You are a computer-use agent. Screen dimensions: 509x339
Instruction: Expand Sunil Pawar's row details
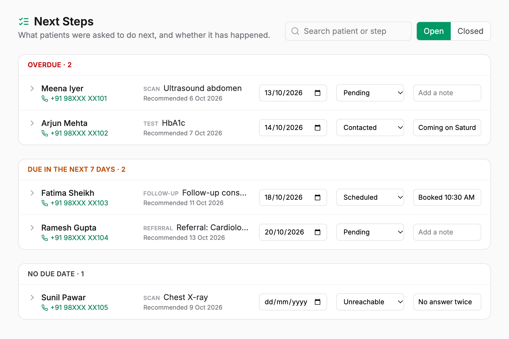(x=32, y=297)
